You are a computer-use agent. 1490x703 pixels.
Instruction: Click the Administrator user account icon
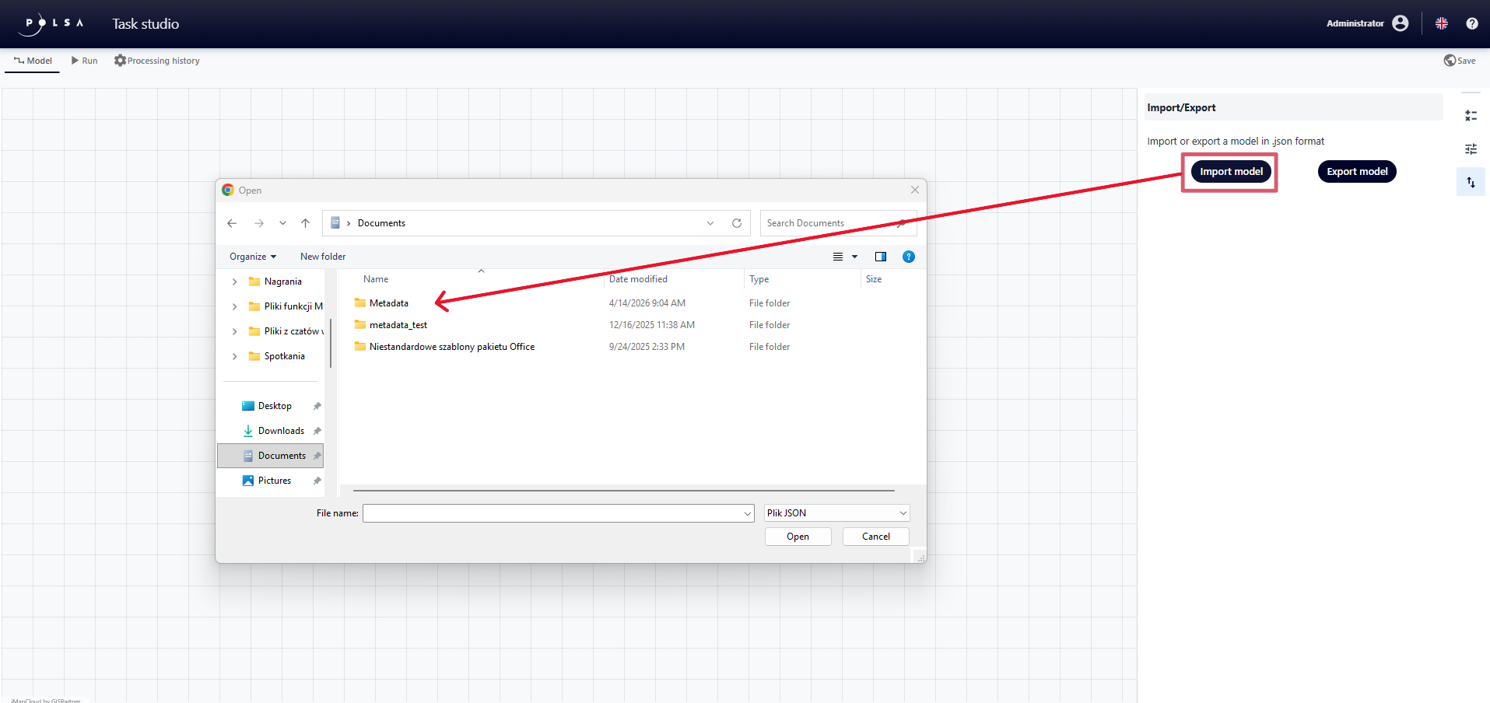1400,23
